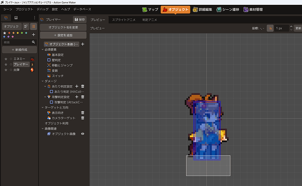Open the left dock three-dot options
This screenshot has height=186, width=302.
35,18
